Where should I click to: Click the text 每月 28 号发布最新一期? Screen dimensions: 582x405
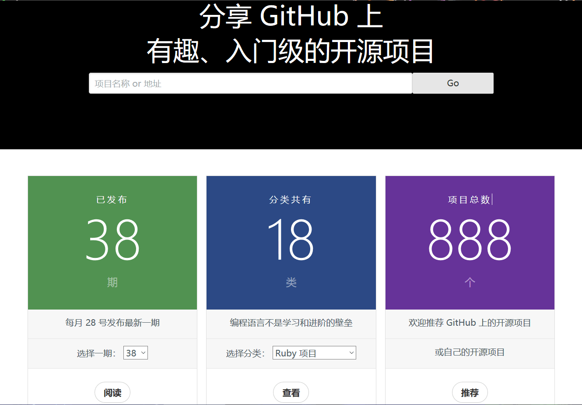[x=112, y=323]
